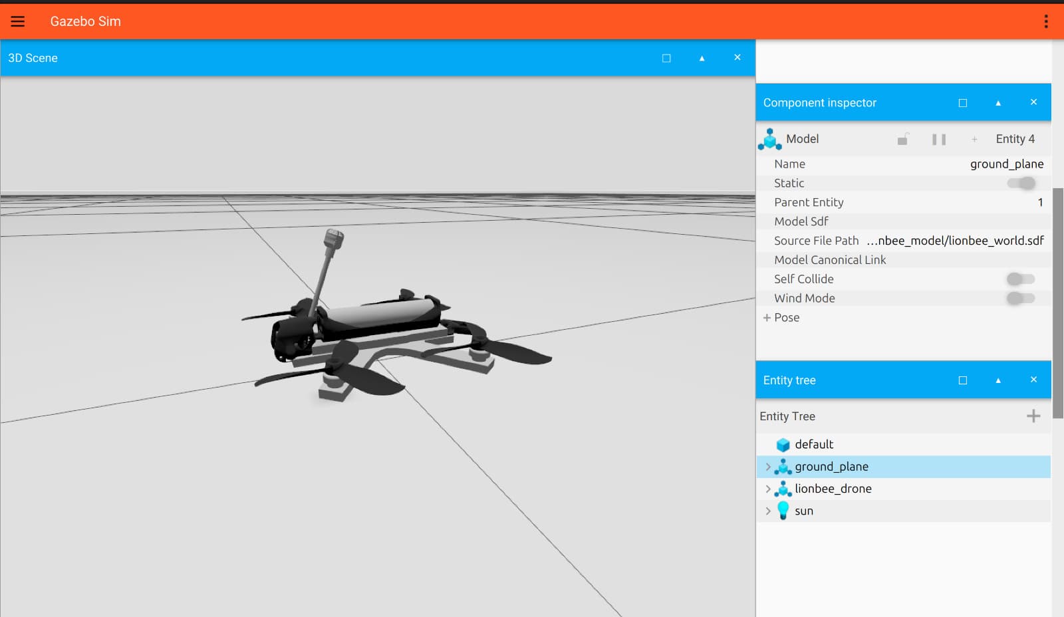Click the Model Canonical Link row
The image size is (1064, 617).
(x=904, y=260)
